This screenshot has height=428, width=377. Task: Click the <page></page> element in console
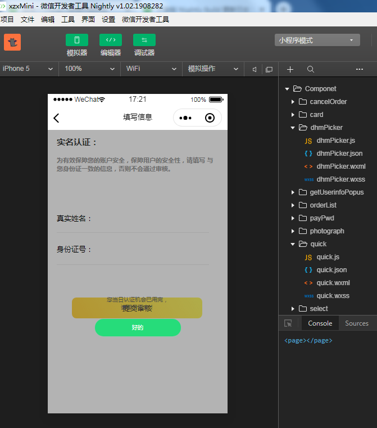point(308,340)
